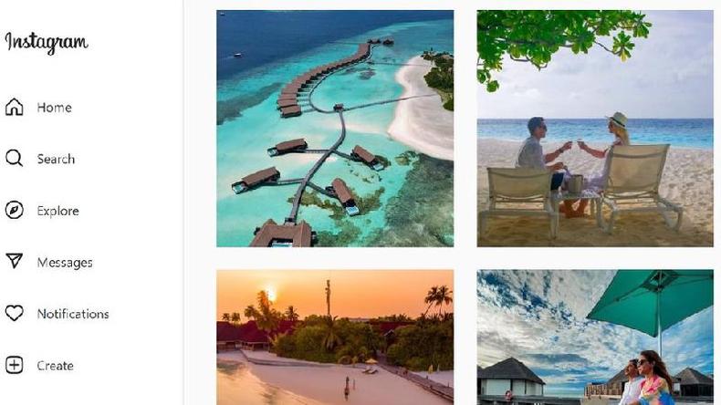Click the Notifications heart icon
Screen dimensions: 721x405
pos(15,313)
